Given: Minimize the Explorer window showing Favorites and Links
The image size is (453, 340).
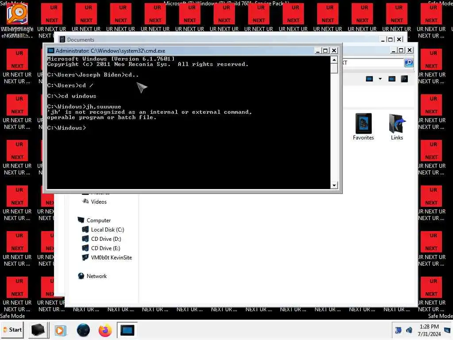Looking at the screenshot, I should click(x=393, y=50).
